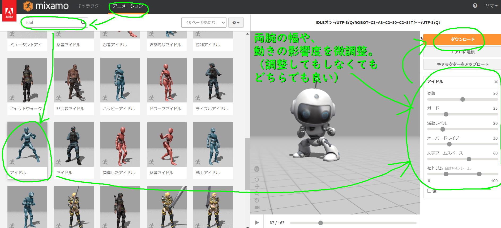Adjust the ガード slider handle

pyautogui.click(x=446, y=114)
